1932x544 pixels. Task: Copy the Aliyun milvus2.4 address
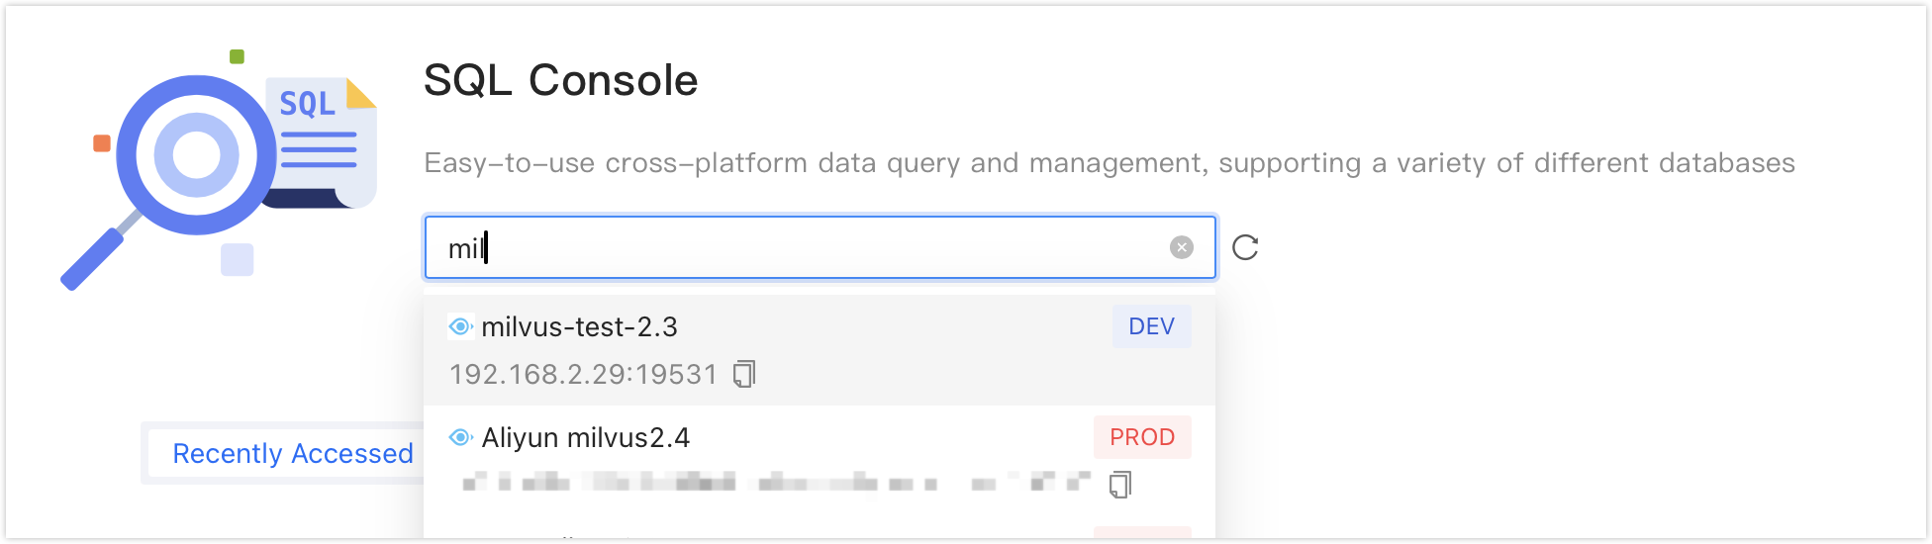click(1120, 485)
